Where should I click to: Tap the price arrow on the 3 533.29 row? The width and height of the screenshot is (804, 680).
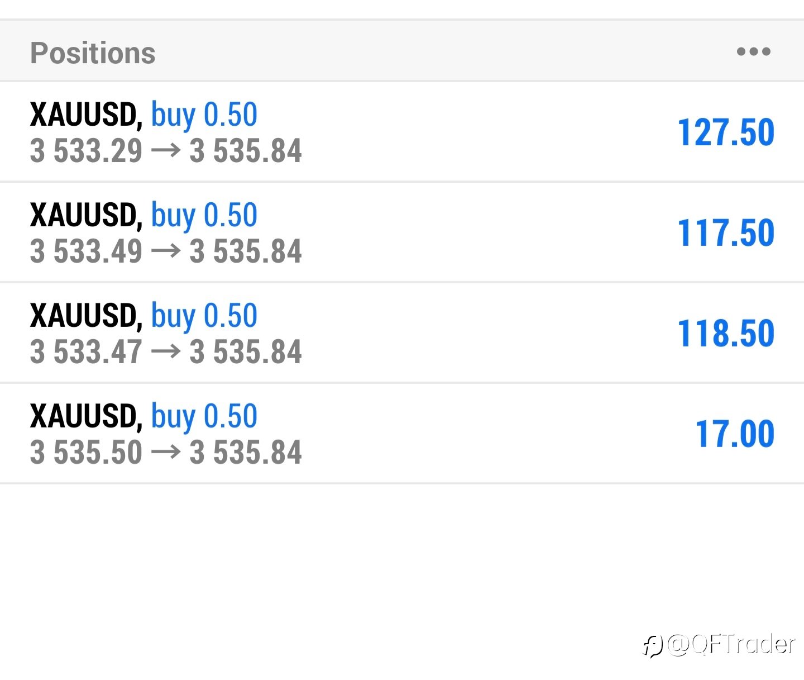pyautogui.click(x=166, y=151)
